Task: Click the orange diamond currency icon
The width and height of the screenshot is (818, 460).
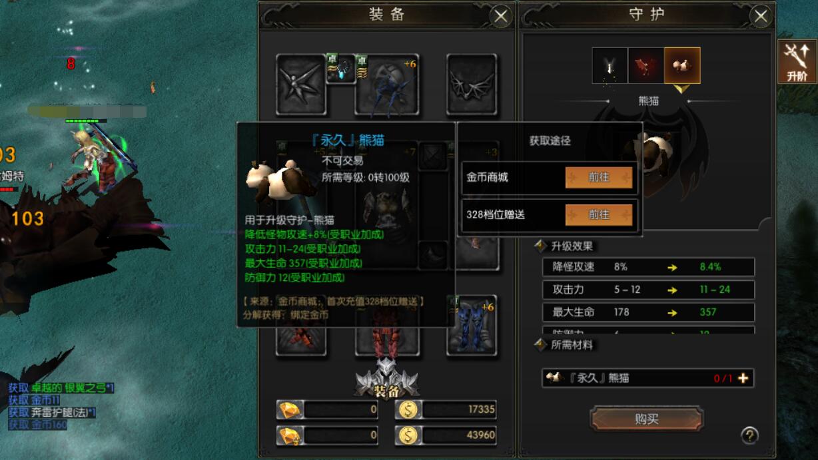Action: pos(290,409)
